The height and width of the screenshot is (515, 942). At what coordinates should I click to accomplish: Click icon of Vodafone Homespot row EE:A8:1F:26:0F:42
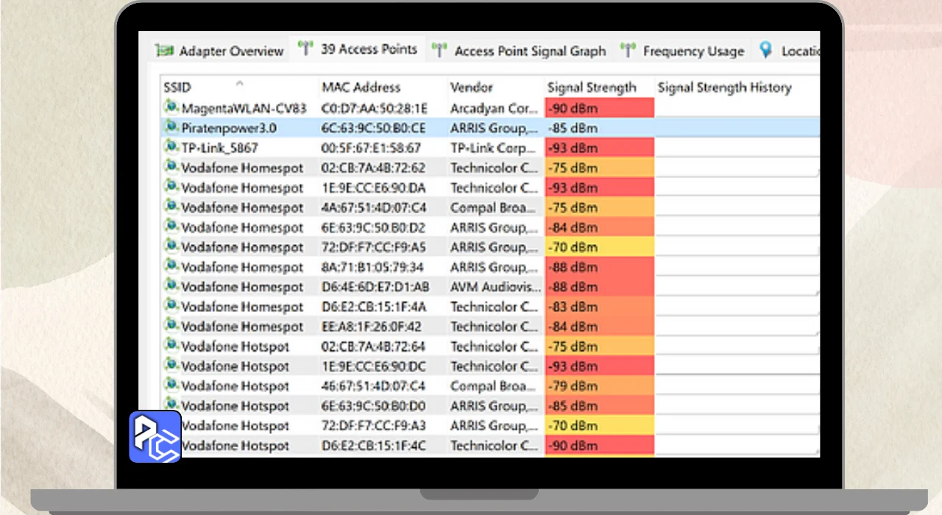pyautogui.click(x=171, y=326)
